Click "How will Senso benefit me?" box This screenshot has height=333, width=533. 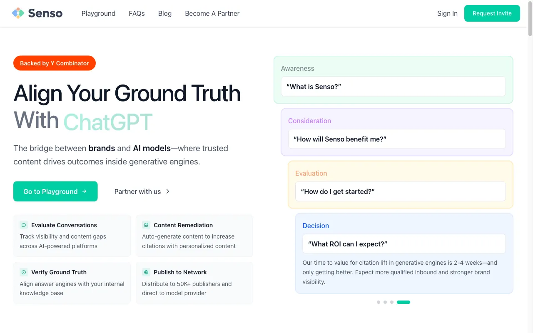pos(397,139)
